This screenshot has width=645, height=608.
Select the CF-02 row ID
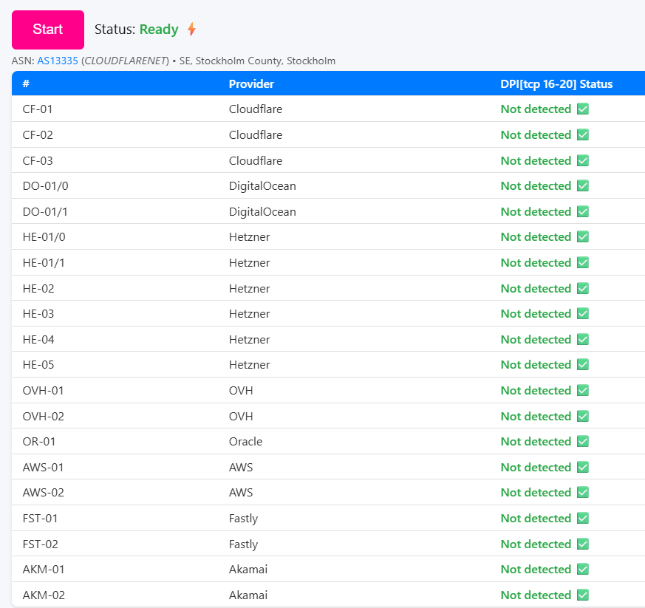38,135
